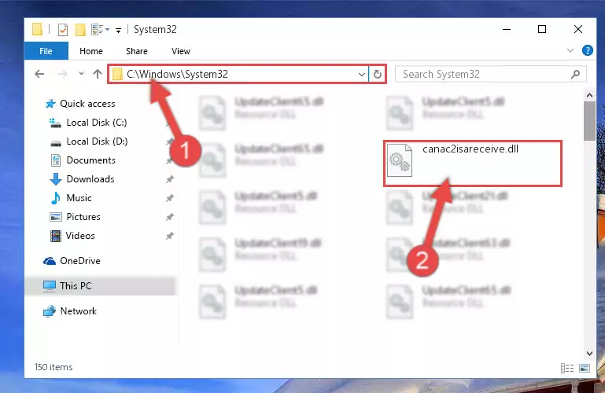605x393 pixels.
Task: Go back with the Back arrow
Action: coord(39,74)
